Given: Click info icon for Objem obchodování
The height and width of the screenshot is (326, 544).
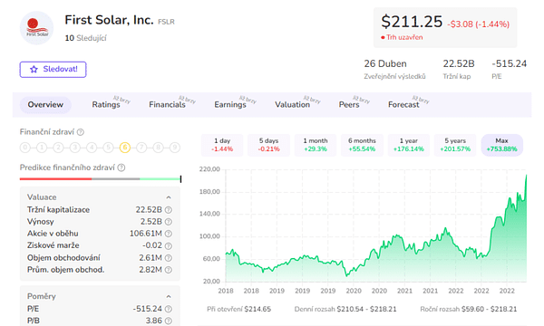Looking at the screenshot, I should click(169, 258).
